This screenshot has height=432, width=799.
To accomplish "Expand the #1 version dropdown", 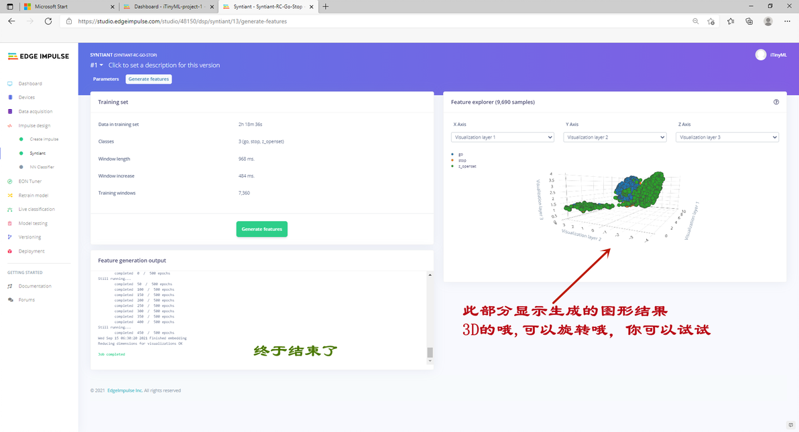I will coord(97,65).
